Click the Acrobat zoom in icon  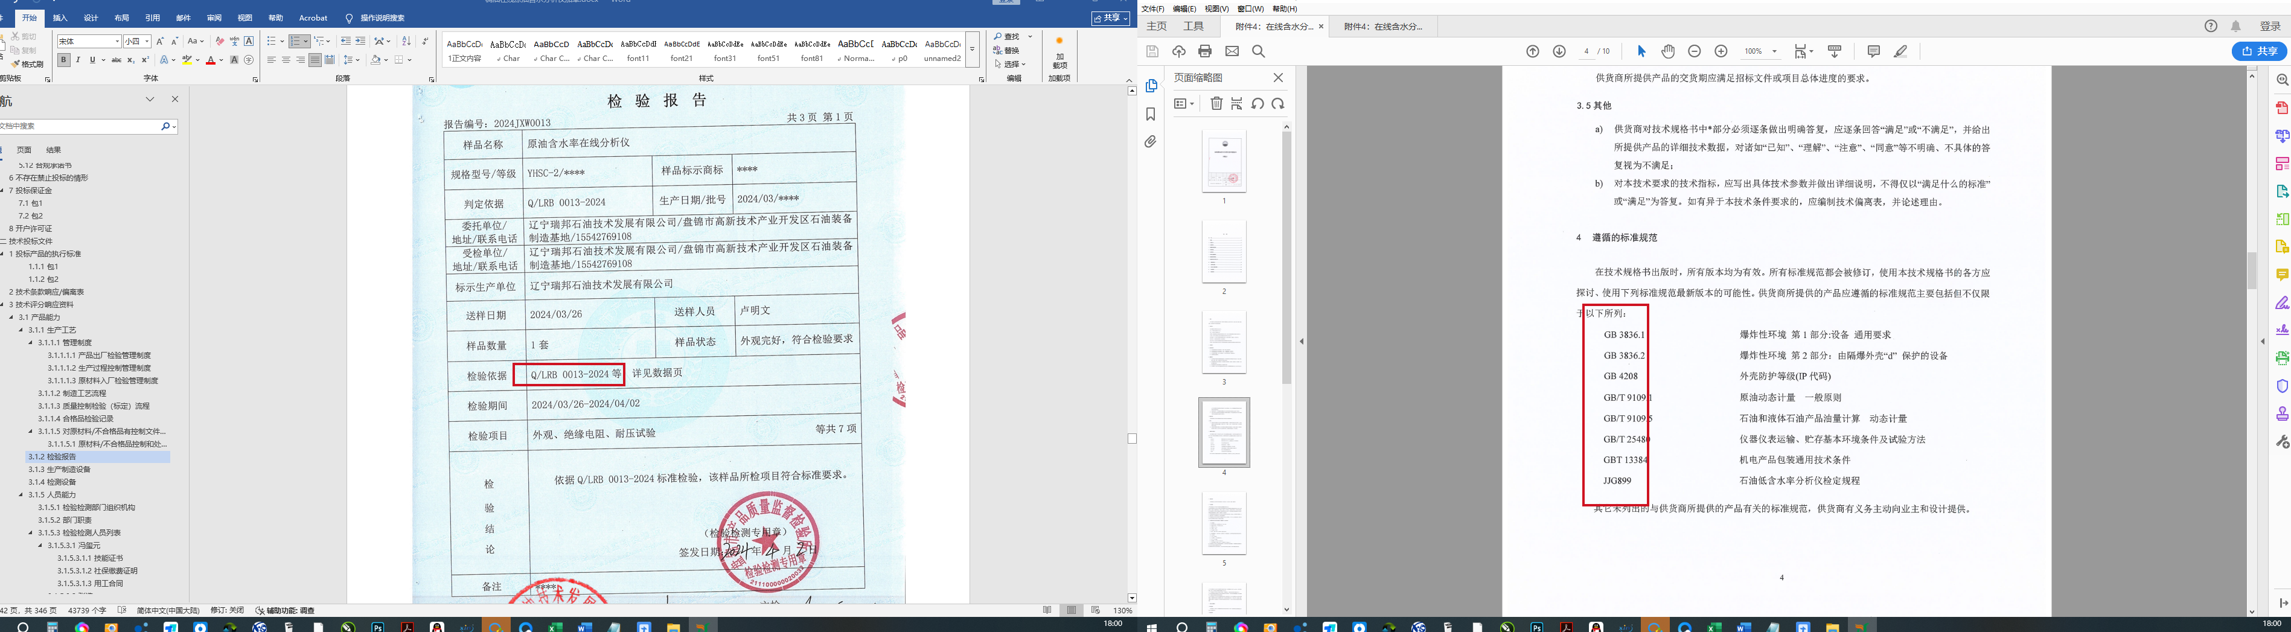[x=1721, y=51]
